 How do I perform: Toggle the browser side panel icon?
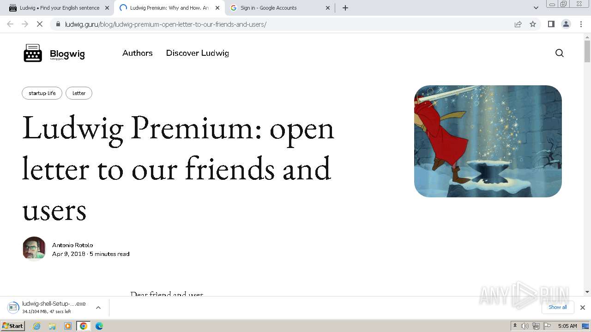(551, 24)
